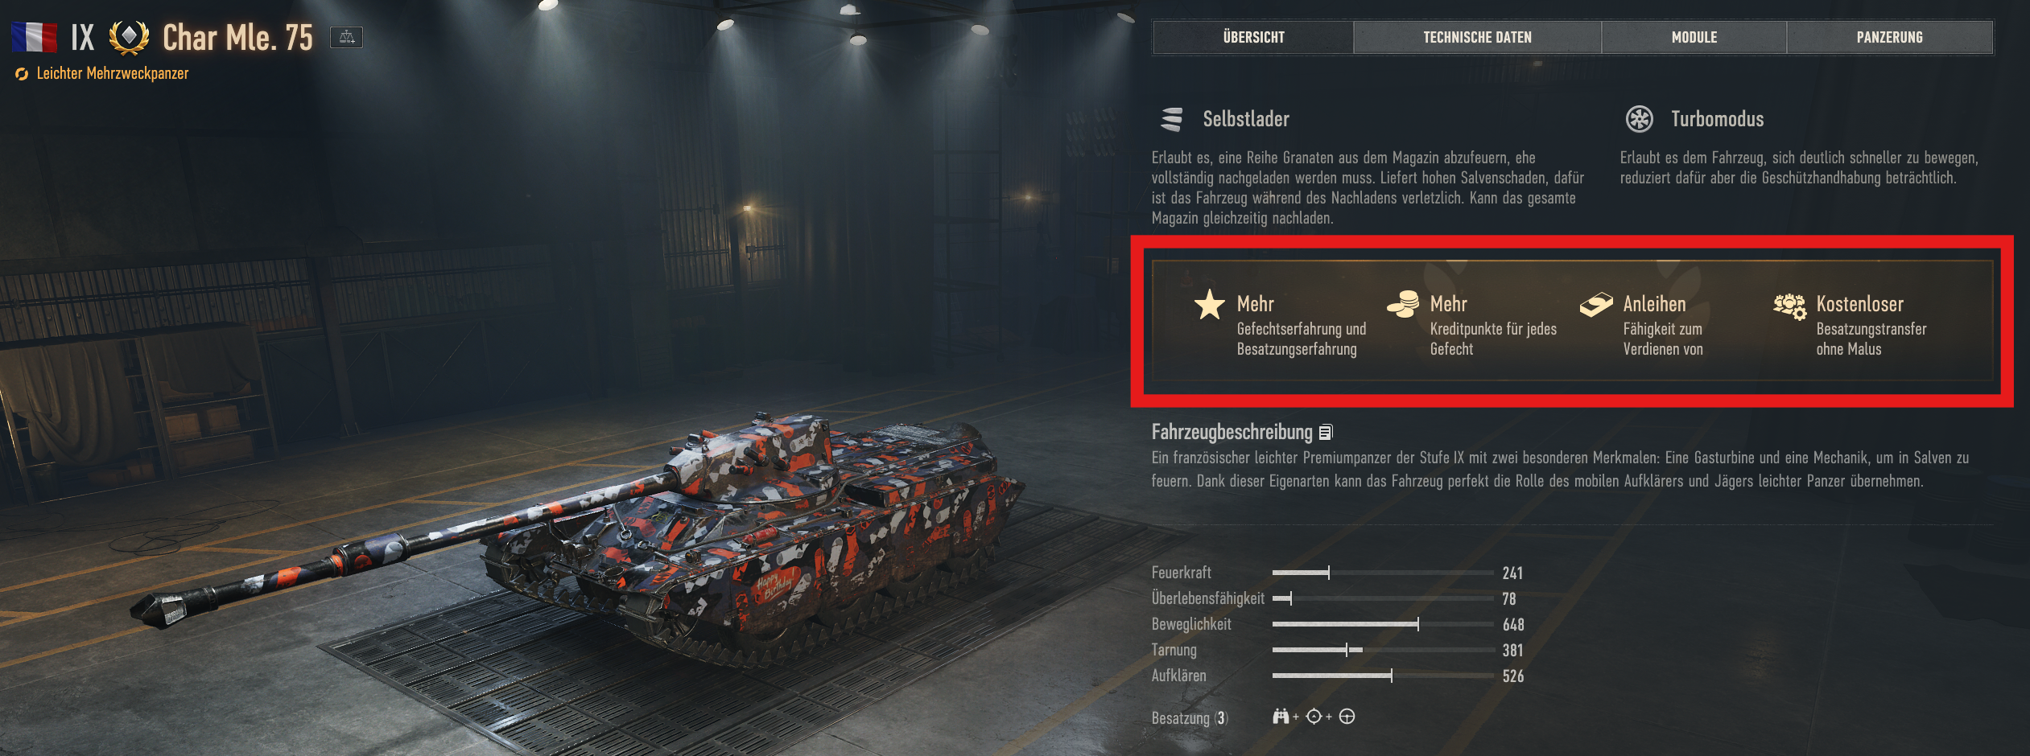The image size is (2030, 756).
Task: Click the Beweglichkeit stat bar
Action: click(x=1382, y=624)
